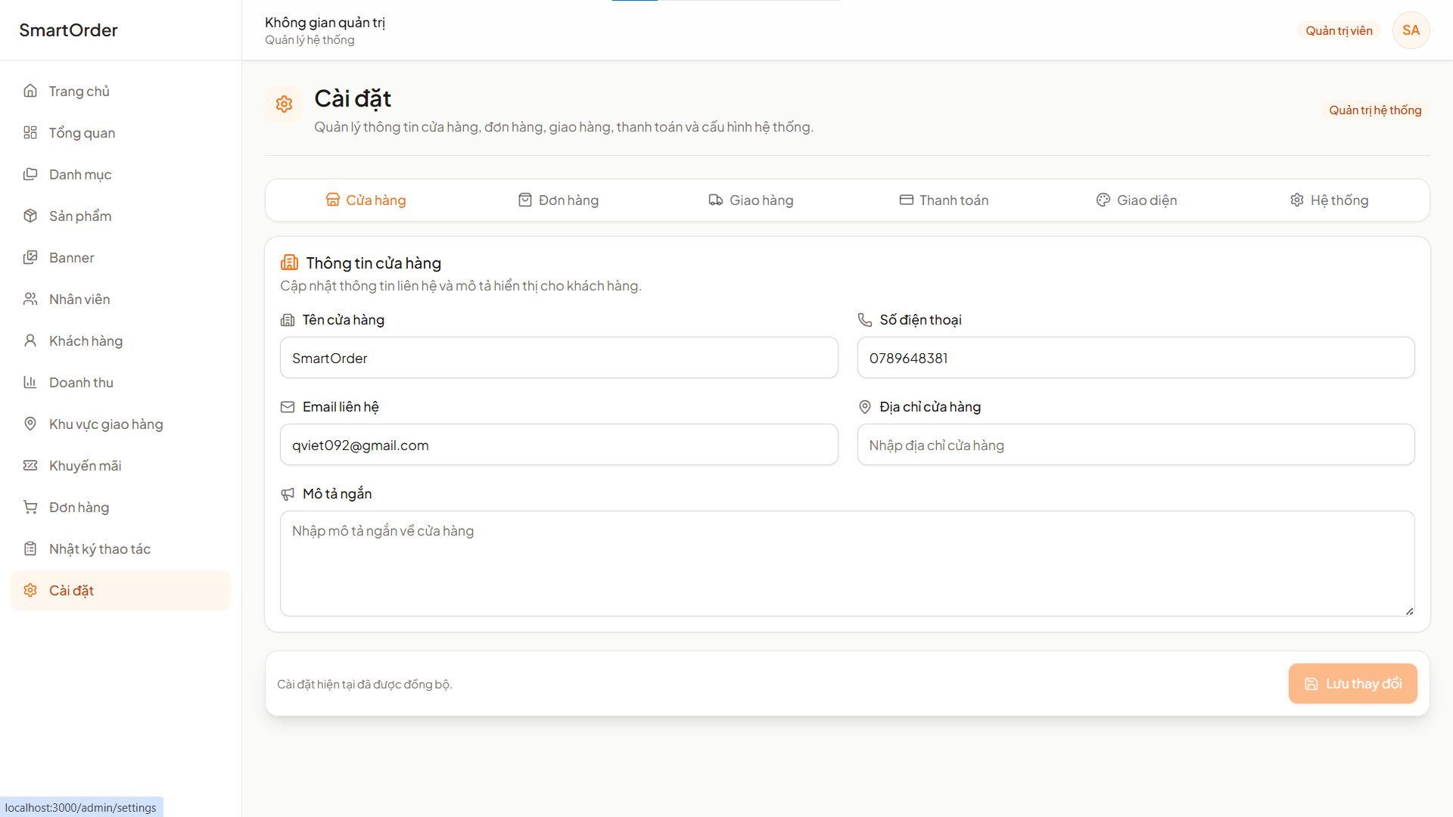
Task: Click the Mô tả ngắn textarea
Action: (x=847, y=564)
